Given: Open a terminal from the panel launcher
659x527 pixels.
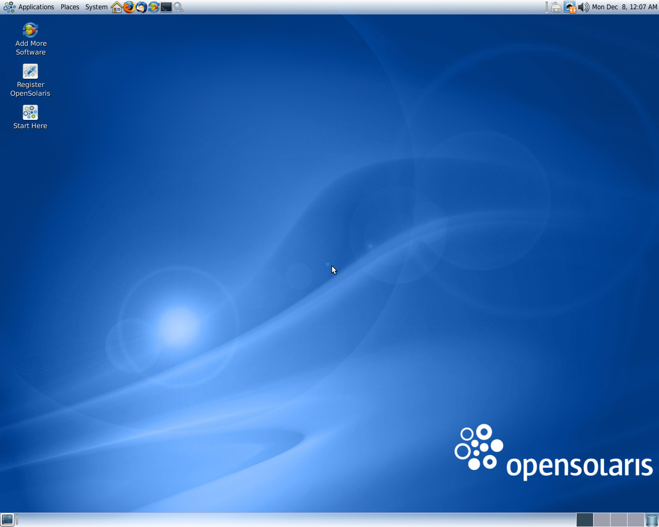Looking at the screenshot, I should (166, 7).
